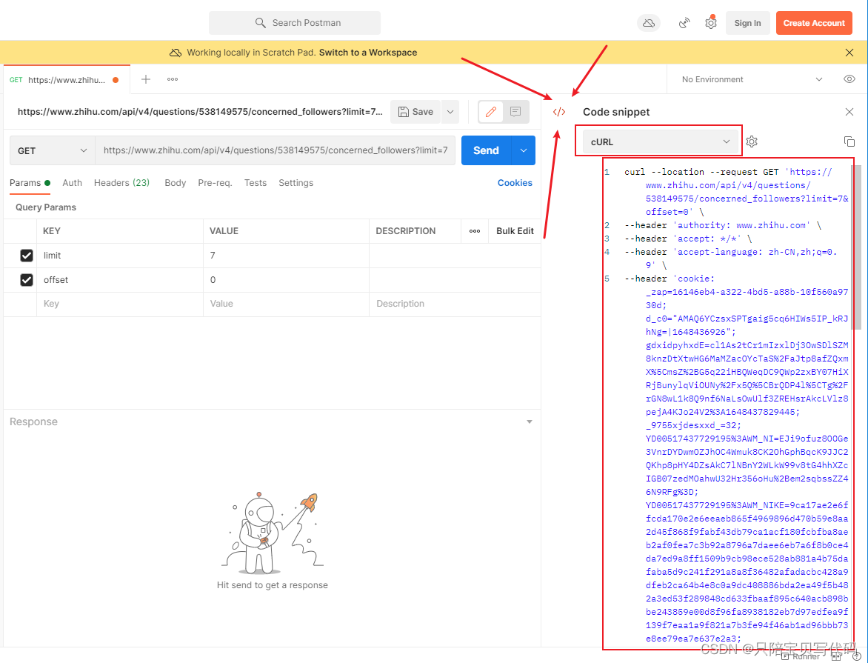This screenshot has width=868, height=663.
Task: Click the VALUE column header
Action: coord(224,231)
